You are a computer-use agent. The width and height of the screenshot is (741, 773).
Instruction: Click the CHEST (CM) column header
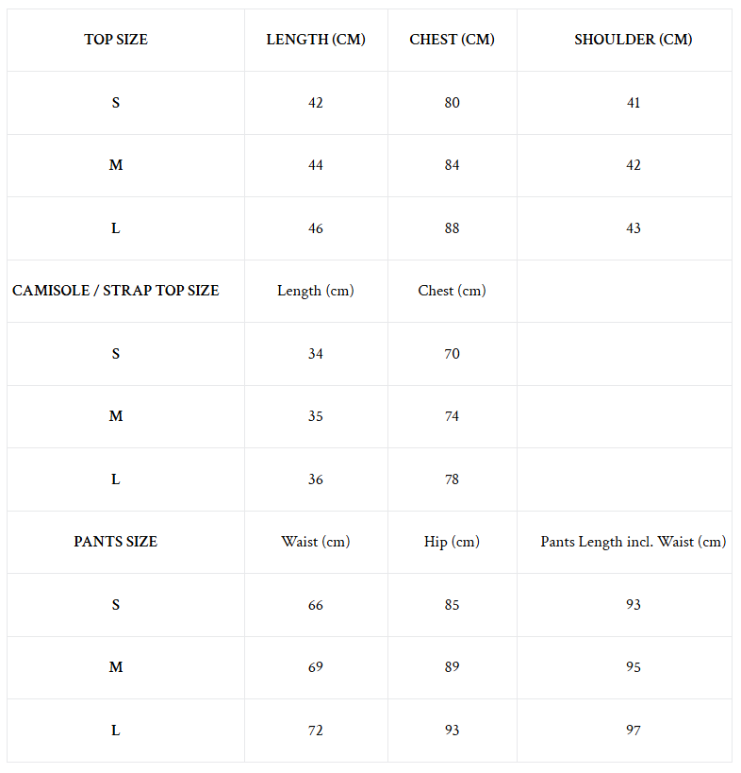click(x=452, y=40)
